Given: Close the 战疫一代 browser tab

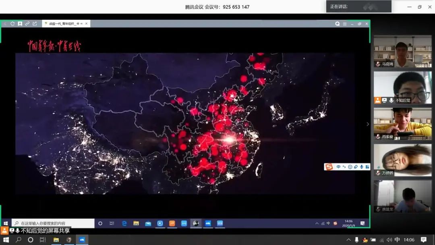Looking at the screenshot, I should pos(87,24).
